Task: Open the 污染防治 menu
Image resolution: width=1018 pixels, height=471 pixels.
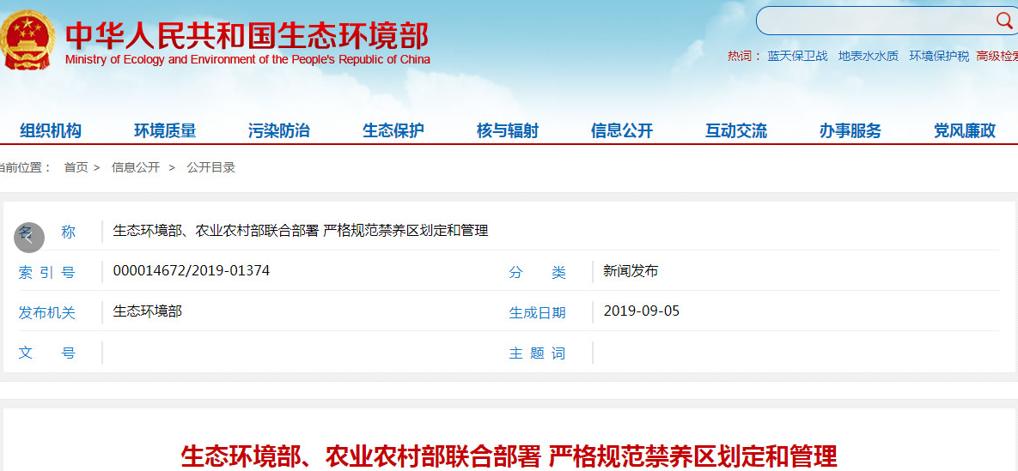Action: [x=279, y=130]
